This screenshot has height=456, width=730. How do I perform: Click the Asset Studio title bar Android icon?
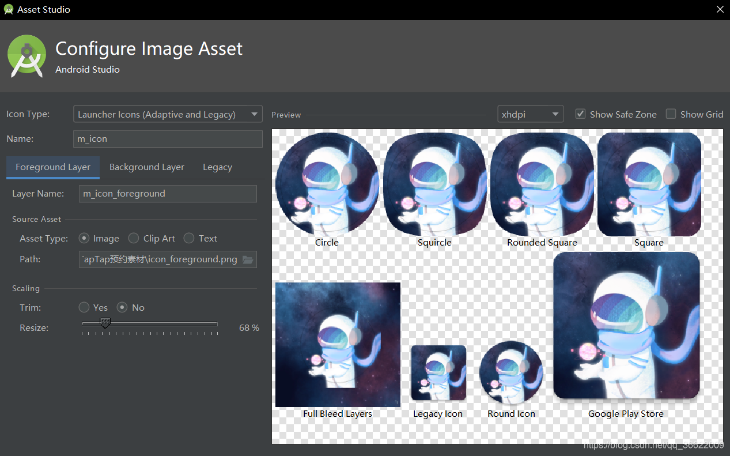[9, 10]
